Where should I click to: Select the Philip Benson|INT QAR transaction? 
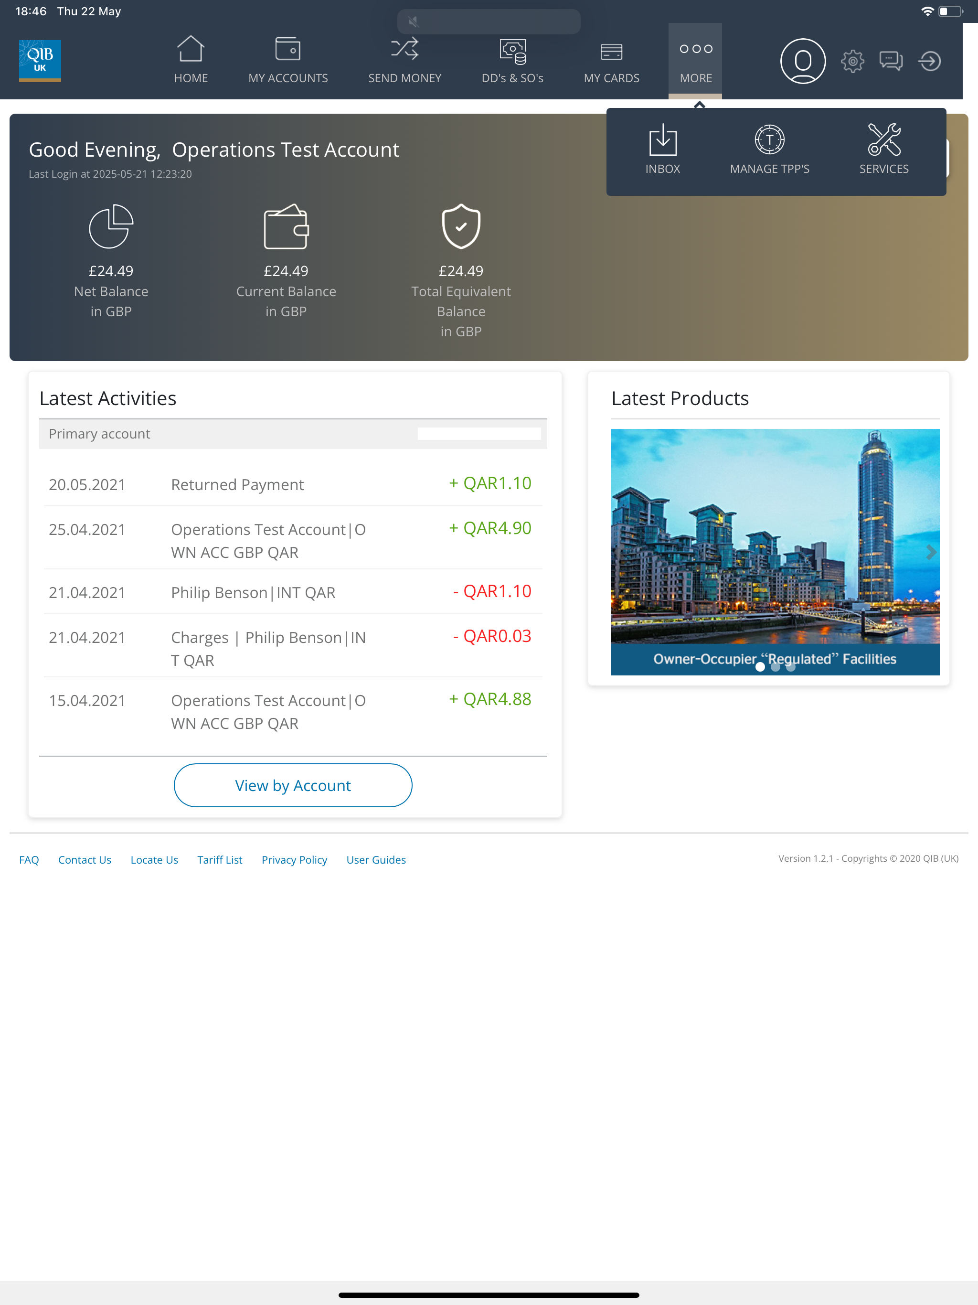click(293, 592)
